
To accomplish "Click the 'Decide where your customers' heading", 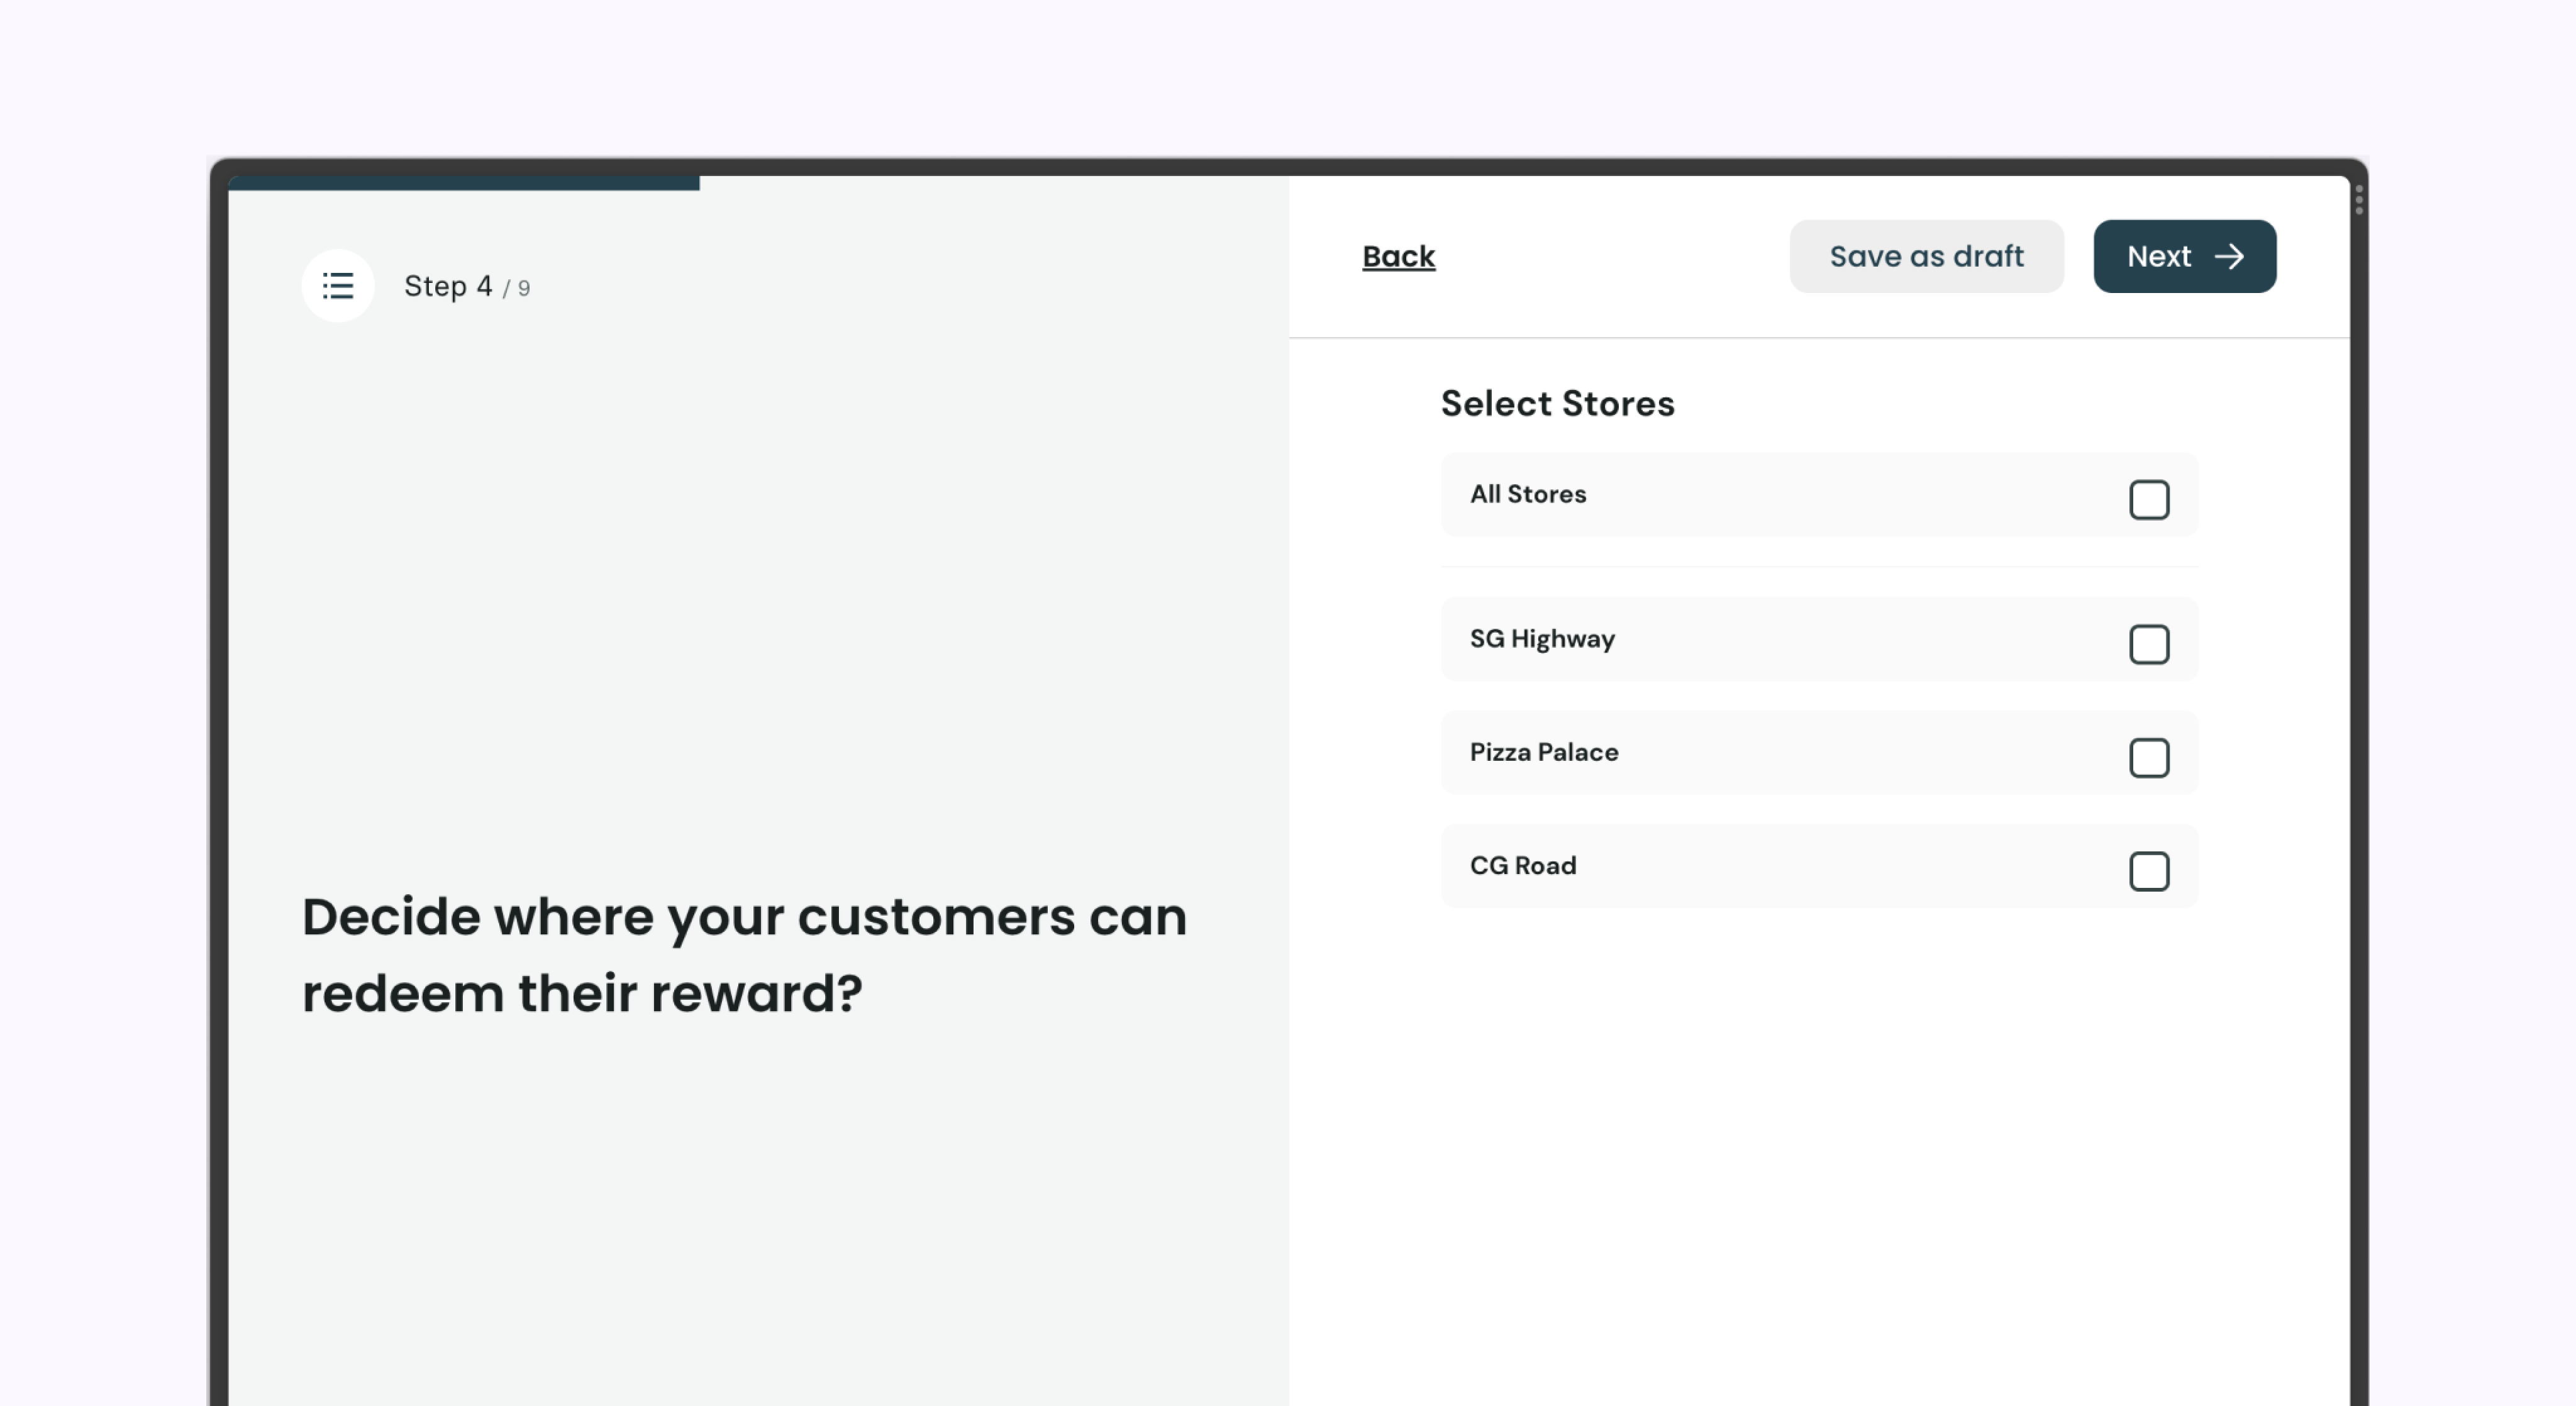I will pos(744,954).
